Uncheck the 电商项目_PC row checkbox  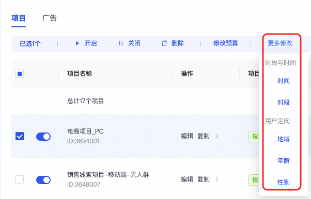pos(20,136)
